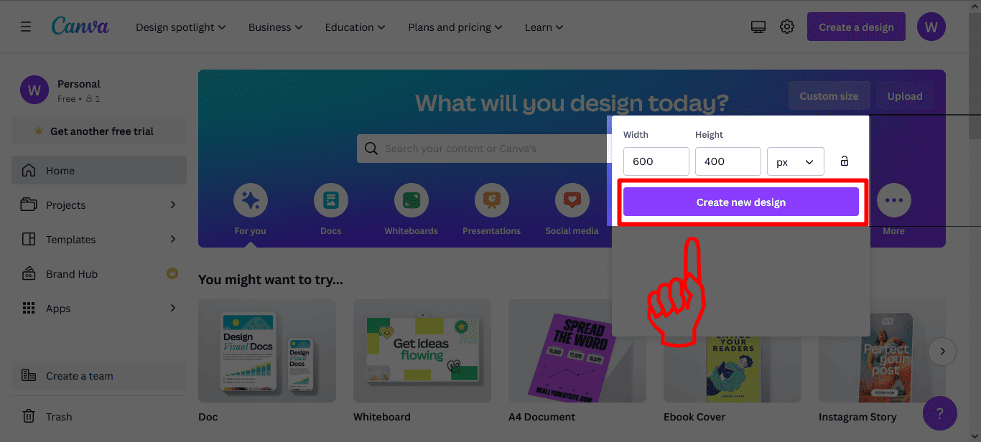Expand the Business menu
The image size is (981, 442).
click(x=276, y=27)
